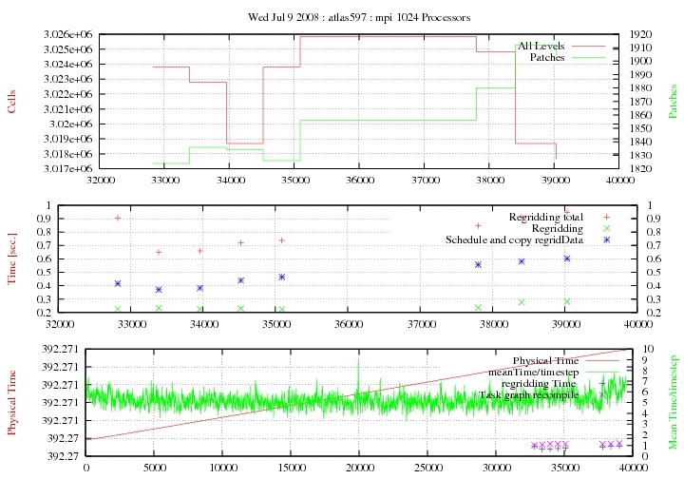Click the '25000' x-axis tick label
Image resolution: width=684 pixels, height=479 pixels.
click(428, 469)
